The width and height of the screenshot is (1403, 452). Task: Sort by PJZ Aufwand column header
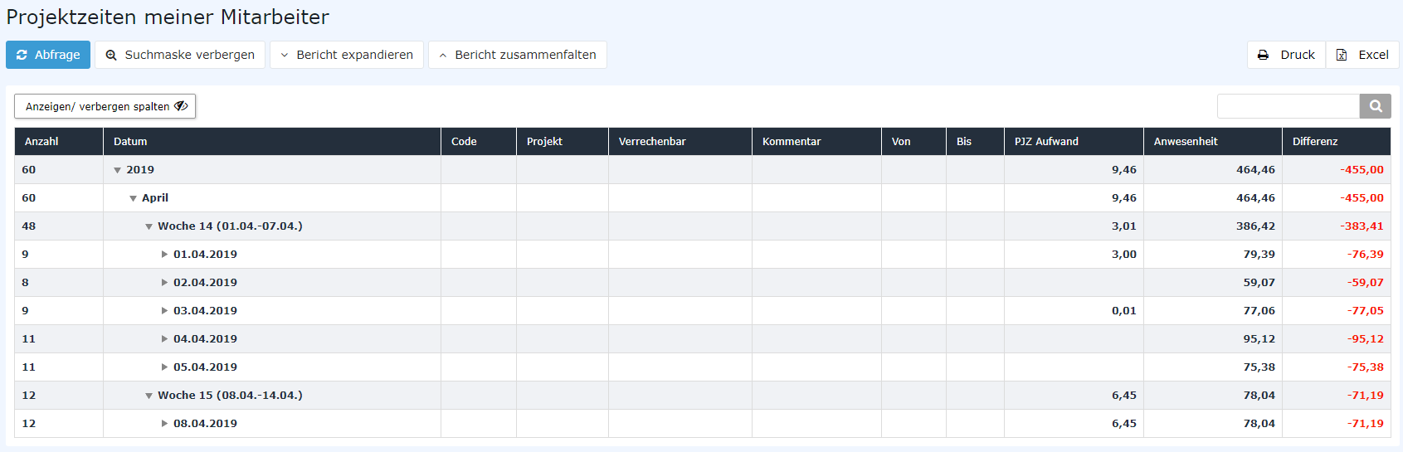click(1074, 142)
